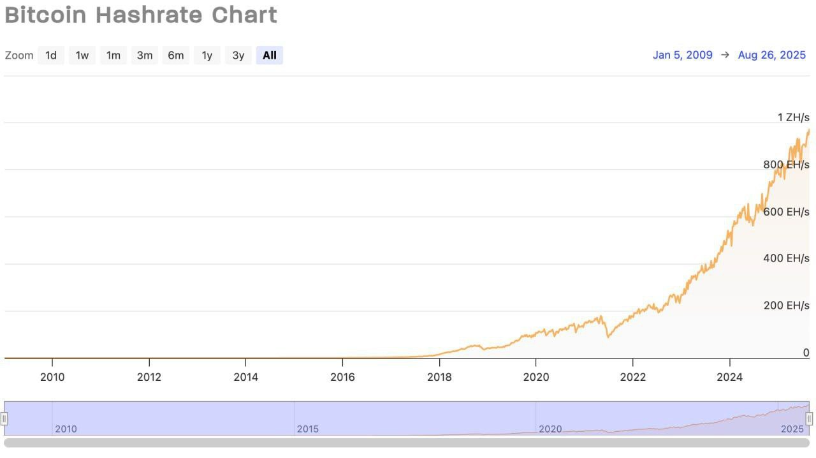Apply the 3m zoom range
Image resolution: width=816 pixels, height=458 pixels.
(145, 55)
